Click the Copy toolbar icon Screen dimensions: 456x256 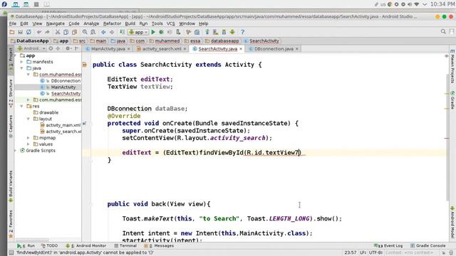coord(66,32)
